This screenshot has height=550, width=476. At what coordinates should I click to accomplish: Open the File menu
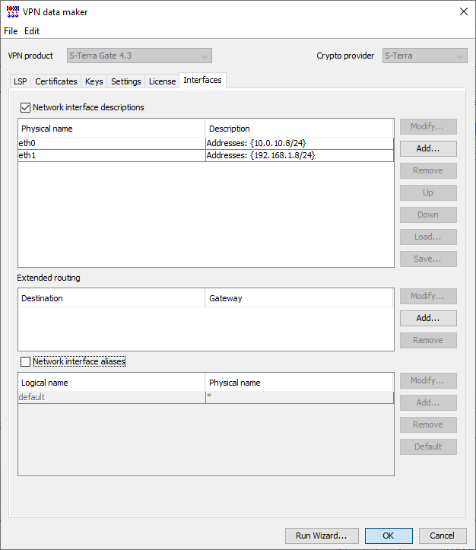coord(11,31)
